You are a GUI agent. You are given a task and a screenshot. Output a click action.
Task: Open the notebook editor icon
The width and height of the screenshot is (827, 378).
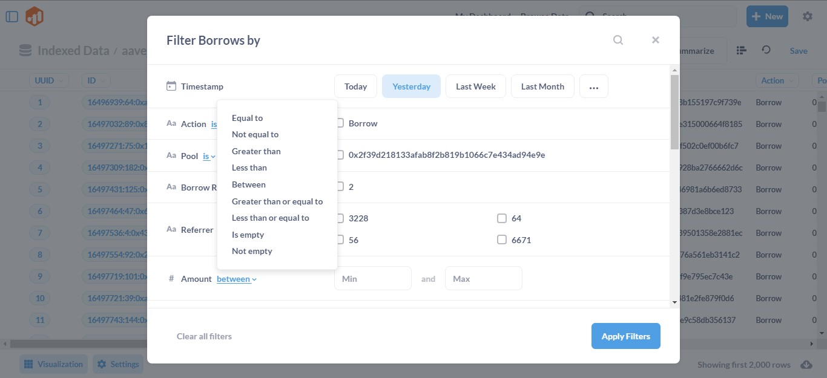[x=741, y=50]
